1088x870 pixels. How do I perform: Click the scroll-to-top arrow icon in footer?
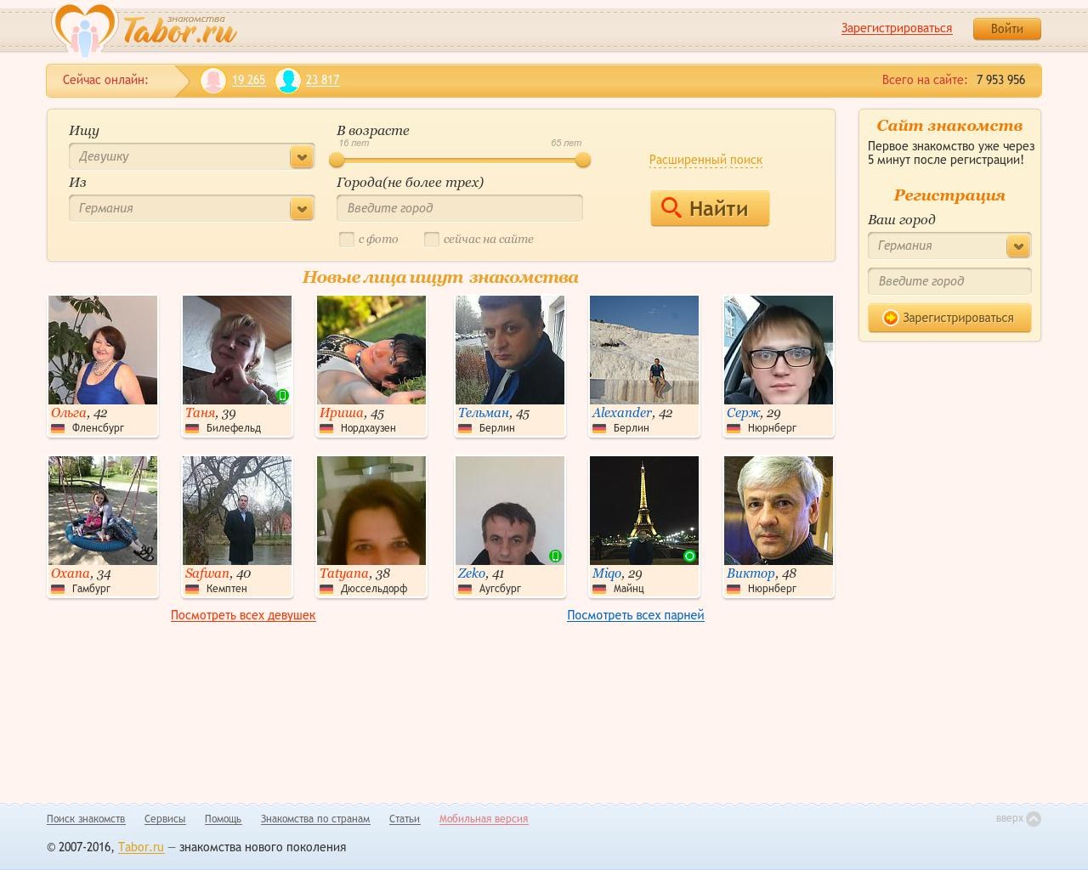[x=1034, y=819]
